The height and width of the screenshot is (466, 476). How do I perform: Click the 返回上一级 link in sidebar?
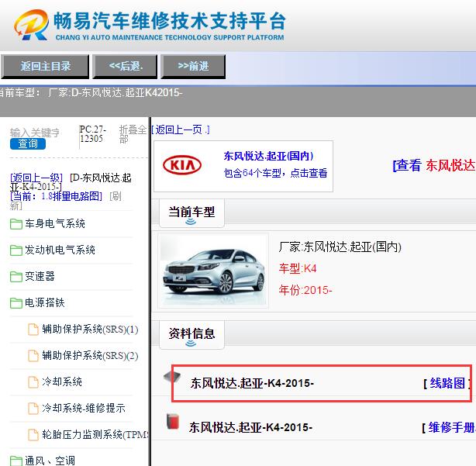point(36,178)
